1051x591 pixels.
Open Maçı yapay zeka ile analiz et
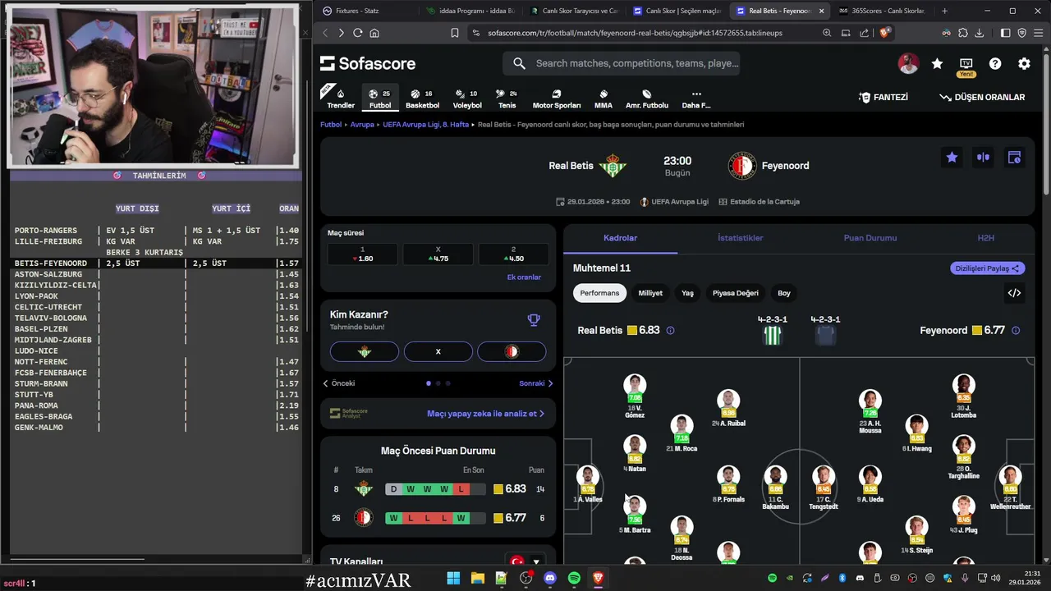coord(485,414)
